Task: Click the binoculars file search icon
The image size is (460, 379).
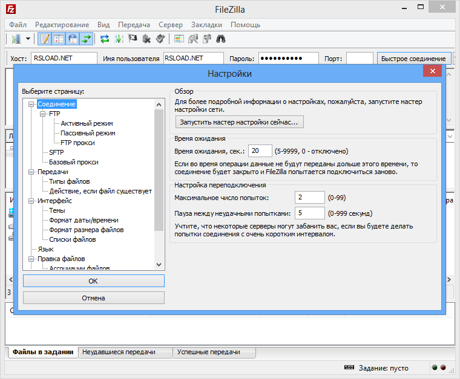Action: tap(220, 39)
